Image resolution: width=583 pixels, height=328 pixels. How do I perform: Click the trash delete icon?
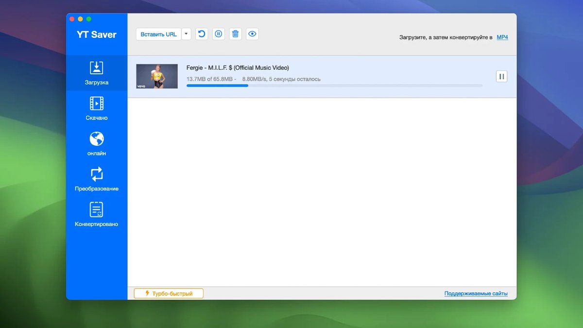(x=236, y=34)
